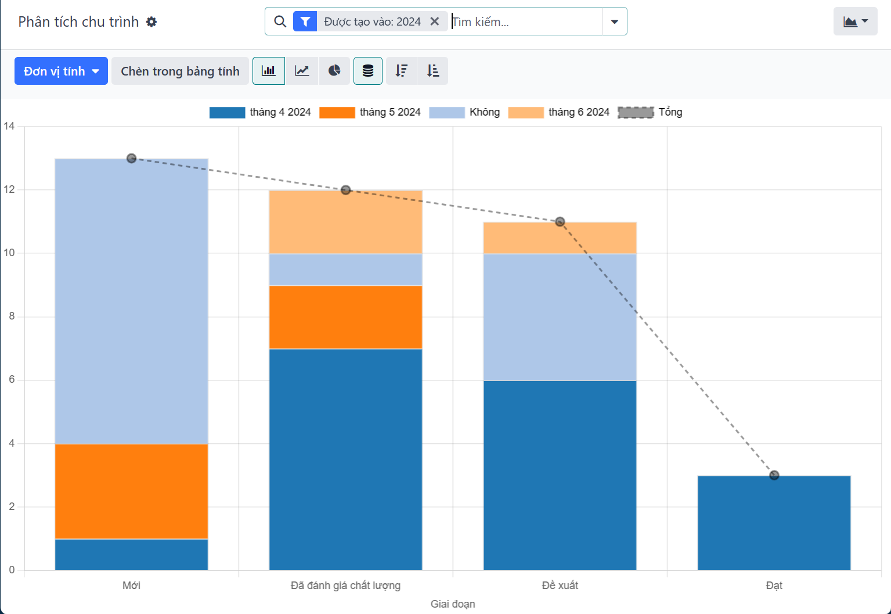Image resolution: width=891 pixels, height=614 pixels.
Task: Switch to pie chart view
Action: [334, 71]
